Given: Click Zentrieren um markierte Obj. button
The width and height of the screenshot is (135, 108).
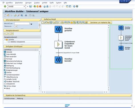Looking at the screenshot, I should [100, 22].
